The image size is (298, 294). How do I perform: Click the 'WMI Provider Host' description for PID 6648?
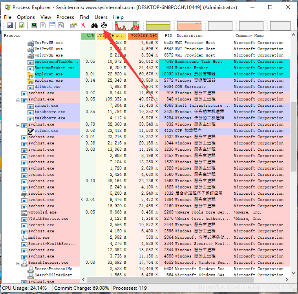[x=195, y=49]
